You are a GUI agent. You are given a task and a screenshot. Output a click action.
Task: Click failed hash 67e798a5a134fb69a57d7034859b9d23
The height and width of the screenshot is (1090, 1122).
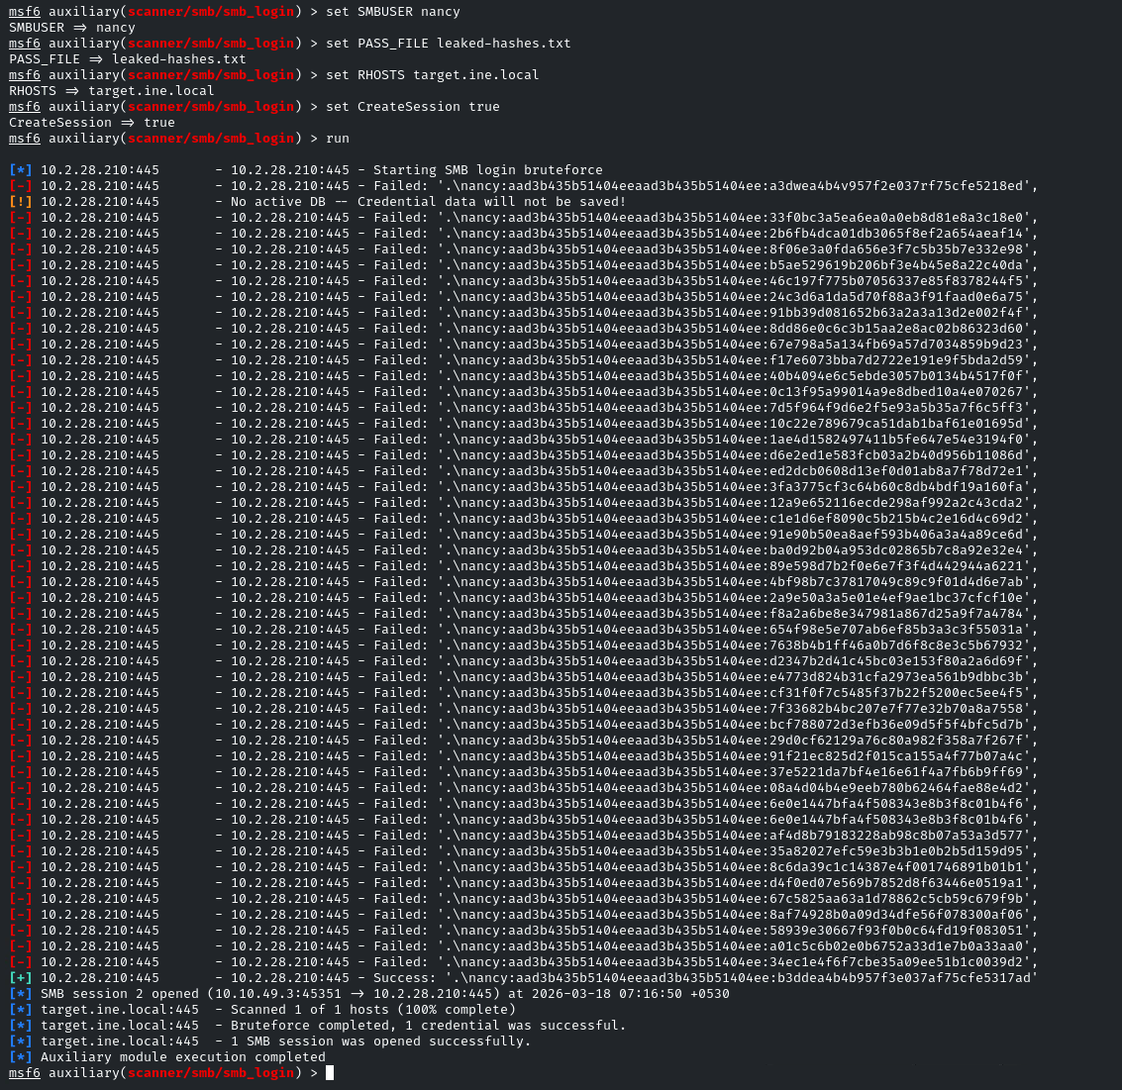click(x=896, y=344)
